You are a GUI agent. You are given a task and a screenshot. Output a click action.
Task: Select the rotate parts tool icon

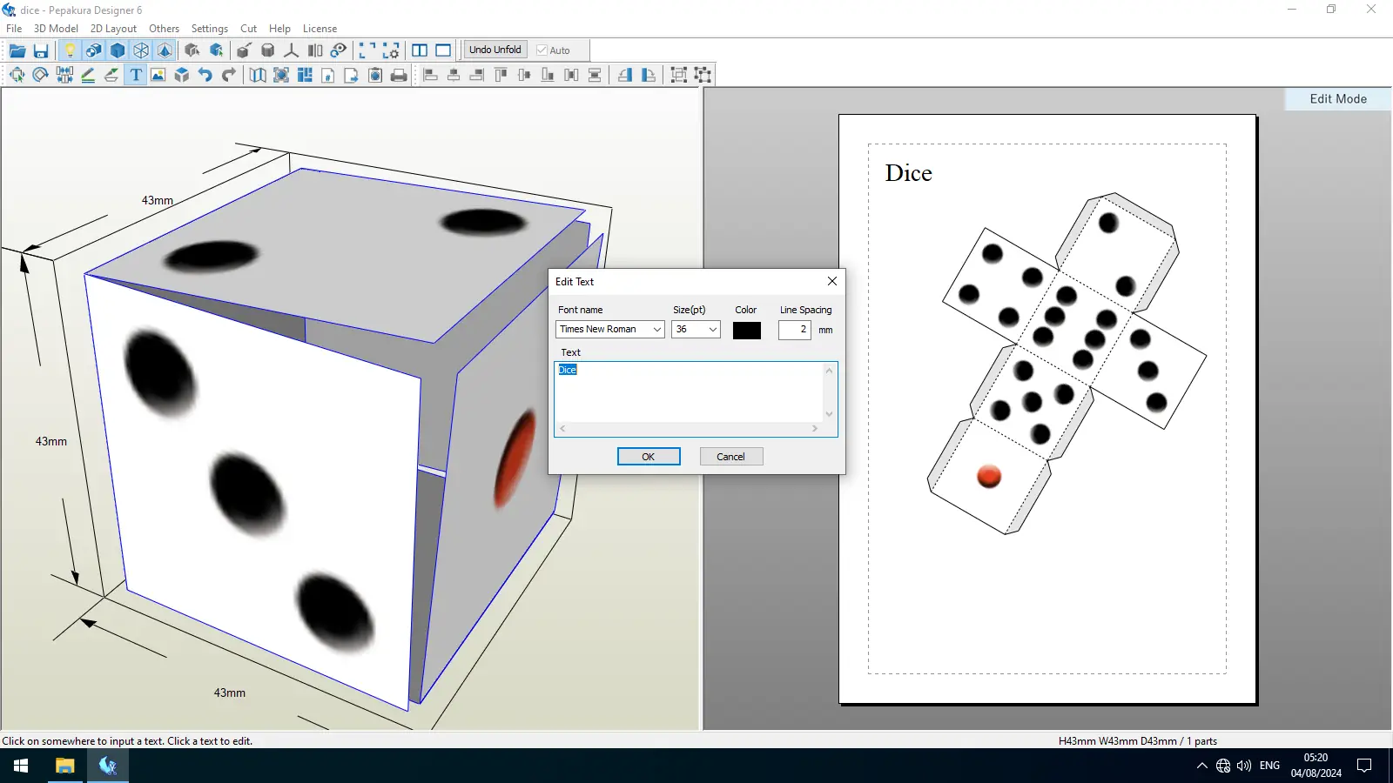pyautogui.click(x=41, y=75)
